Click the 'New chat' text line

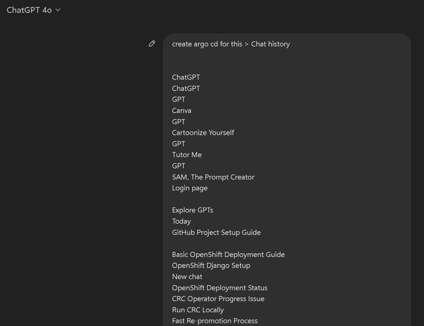(187, 277)
